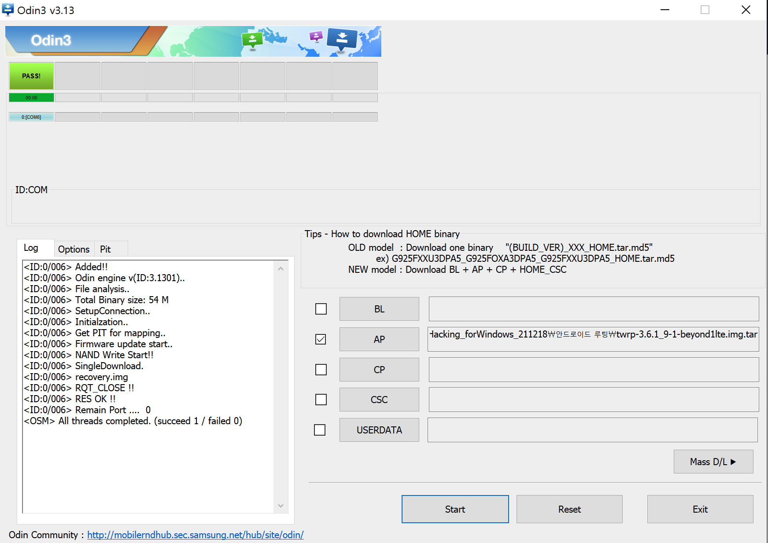Click the log line 'Total Binary size: 54 M'
This screenshot has width=768, height=543.
pyautogui.click(x=96, y=300)
